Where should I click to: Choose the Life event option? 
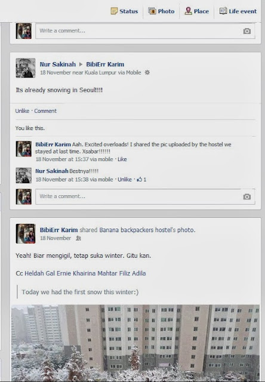pyautogui.click(x=238, y=11)
